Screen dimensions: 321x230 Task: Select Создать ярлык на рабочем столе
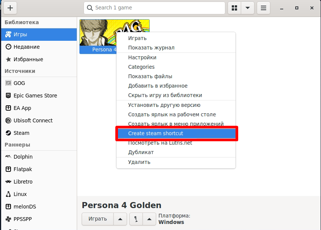tap(176, 114)
